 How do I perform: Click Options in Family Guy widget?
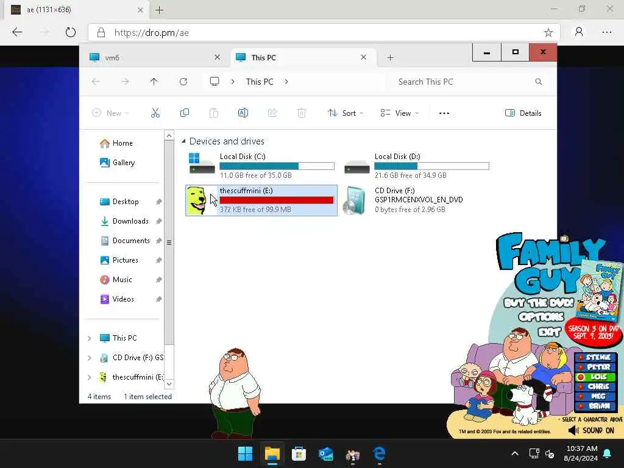pyautogui.click(x=541, y=317)
